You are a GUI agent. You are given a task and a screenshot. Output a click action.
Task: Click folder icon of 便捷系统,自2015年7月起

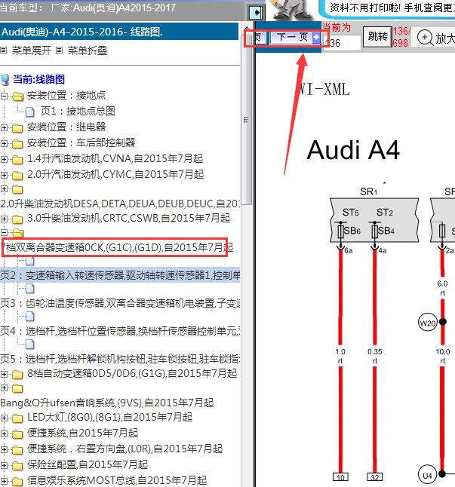pyautogui.click(x=17, y=434)
